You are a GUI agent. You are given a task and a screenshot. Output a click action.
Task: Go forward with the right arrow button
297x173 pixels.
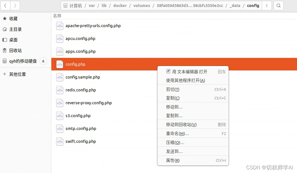point(15,6)
